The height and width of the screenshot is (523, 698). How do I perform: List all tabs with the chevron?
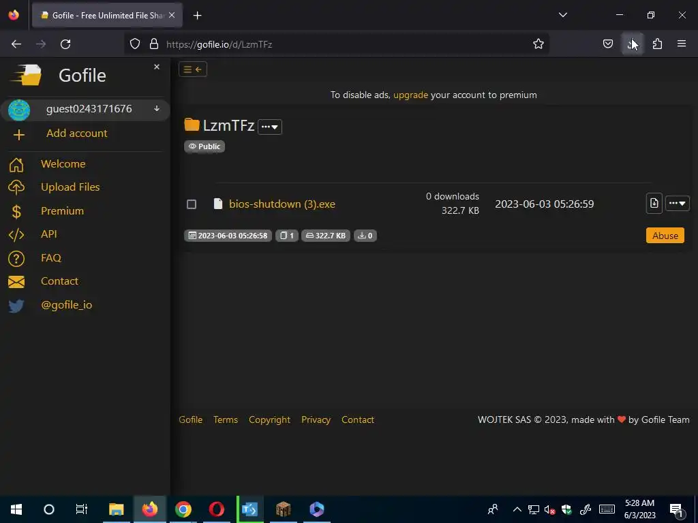562,15
